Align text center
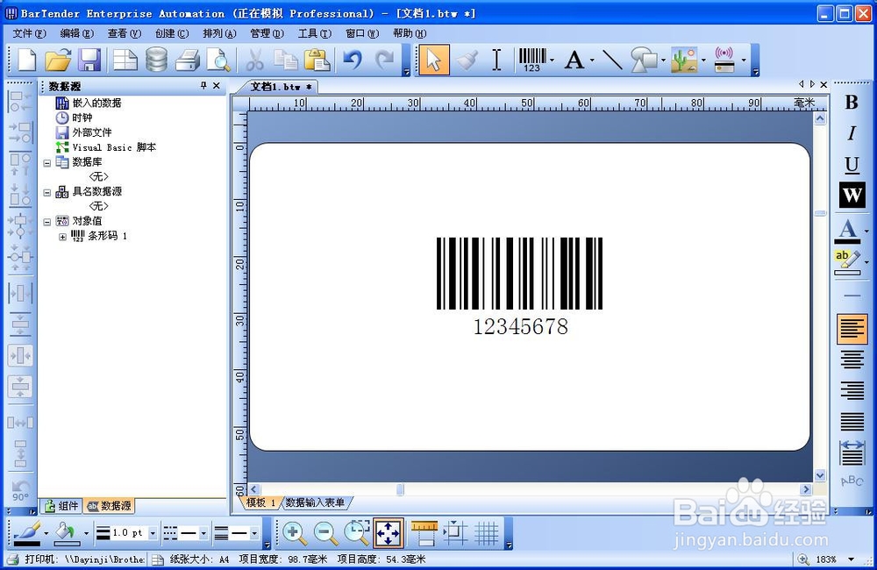The height and width of the screenshot is (570, 877). pyautogui.click(x=852, y=360)
